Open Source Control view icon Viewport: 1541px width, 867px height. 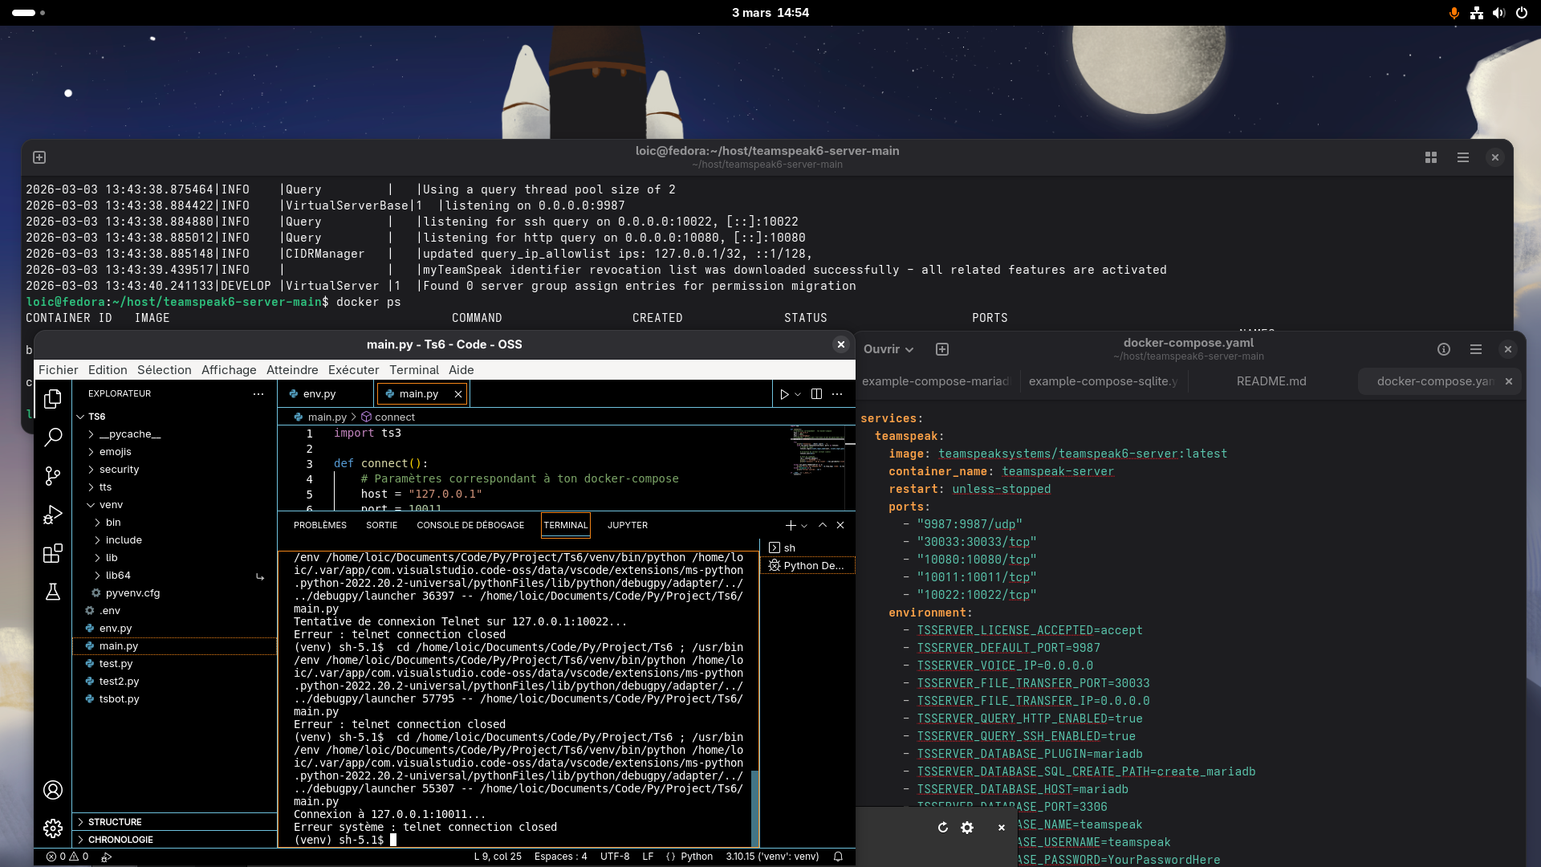(53, 476)
